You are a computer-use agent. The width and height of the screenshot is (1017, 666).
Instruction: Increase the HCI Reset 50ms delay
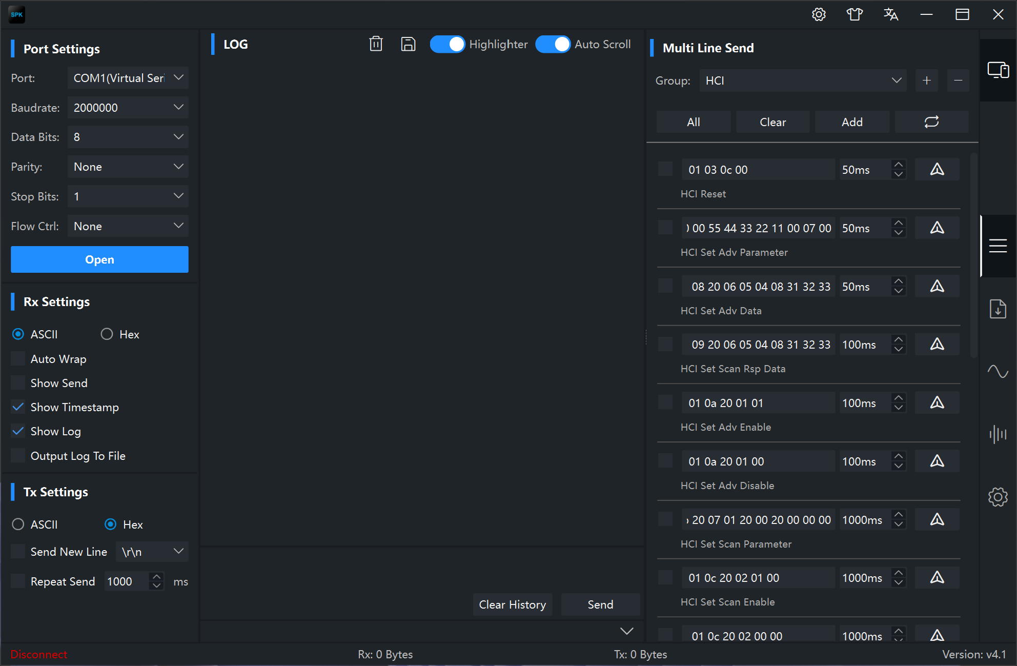pyautogui.click(x=899, y=165)
